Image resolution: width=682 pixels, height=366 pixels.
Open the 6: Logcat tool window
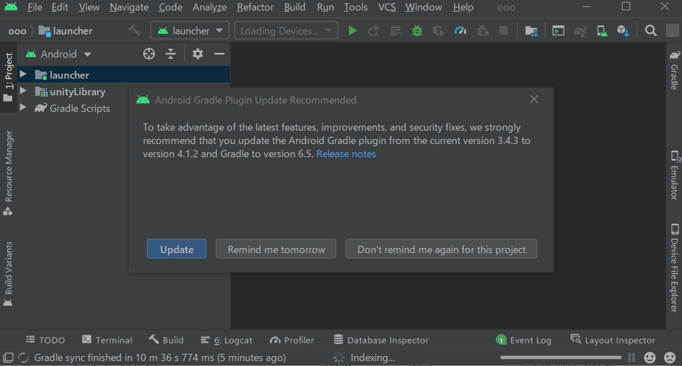point(227,340)
